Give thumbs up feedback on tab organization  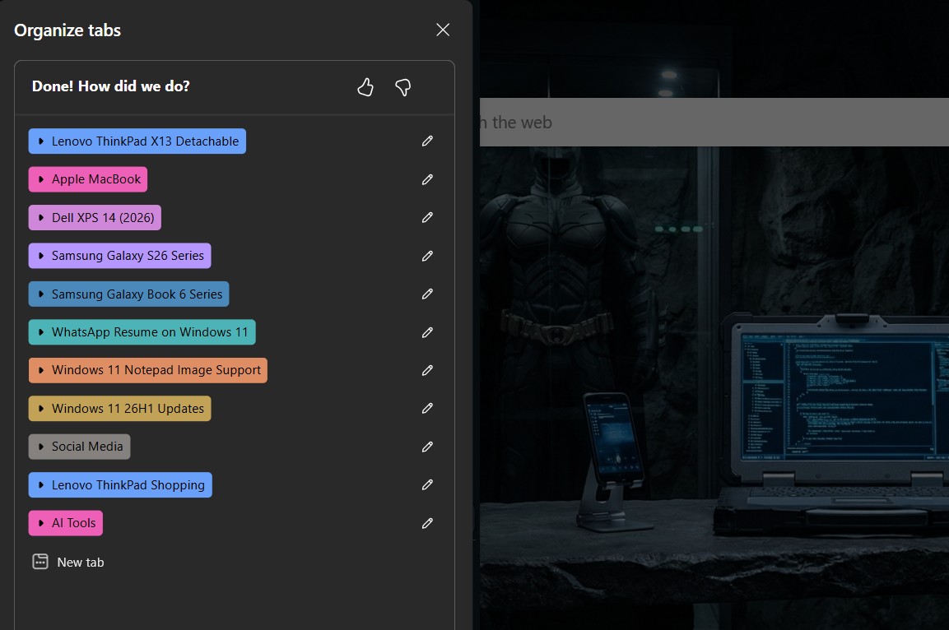coord(365,87)
